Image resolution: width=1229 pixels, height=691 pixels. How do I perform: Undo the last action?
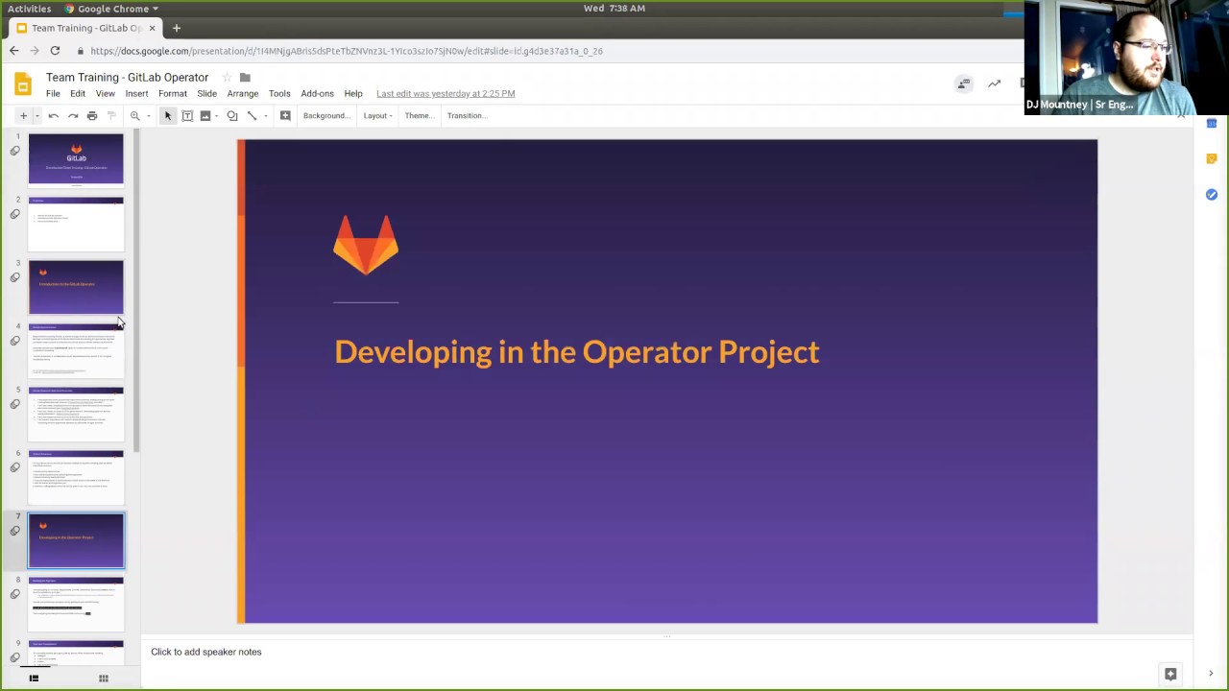(x=54, y=115)
